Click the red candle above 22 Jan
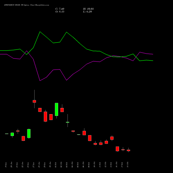This screenshot has height=173, width=173. click(x=23, y=138)
